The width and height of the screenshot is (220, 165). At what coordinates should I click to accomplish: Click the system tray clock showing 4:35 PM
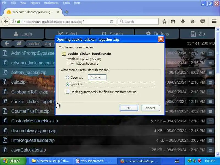click(210, 161)
